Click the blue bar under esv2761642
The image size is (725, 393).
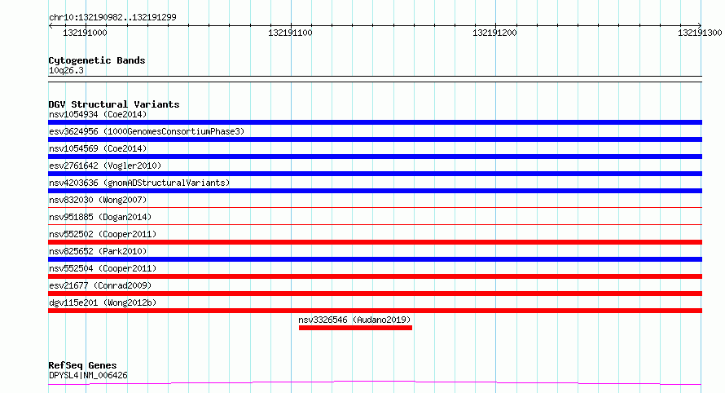(375, 174)
